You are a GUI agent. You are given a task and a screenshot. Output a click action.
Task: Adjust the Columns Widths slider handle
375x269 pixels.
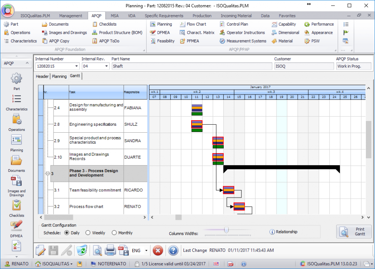(x=226, y=230)
